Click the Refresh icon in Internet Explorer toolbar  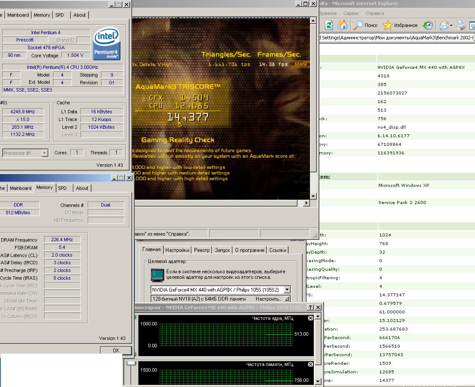(x=329, y=25)
